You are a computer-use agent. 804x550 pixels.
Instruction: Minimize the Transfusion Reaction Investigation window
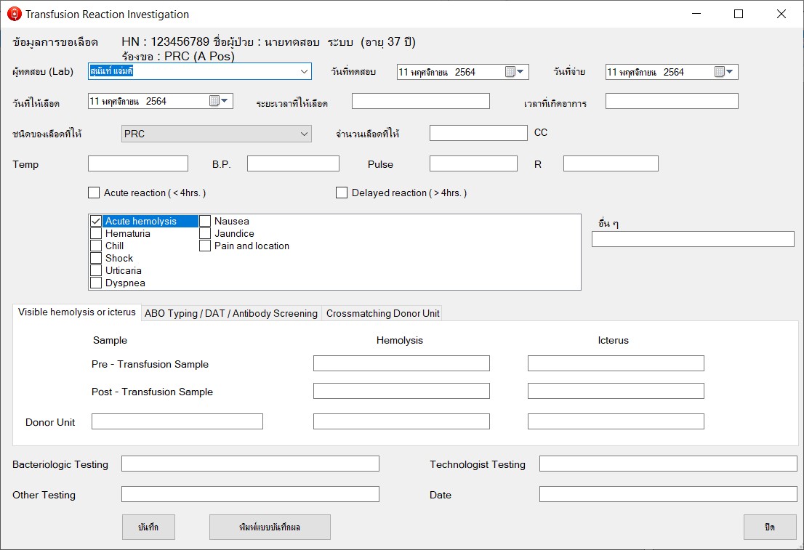(x=696, y=14)
